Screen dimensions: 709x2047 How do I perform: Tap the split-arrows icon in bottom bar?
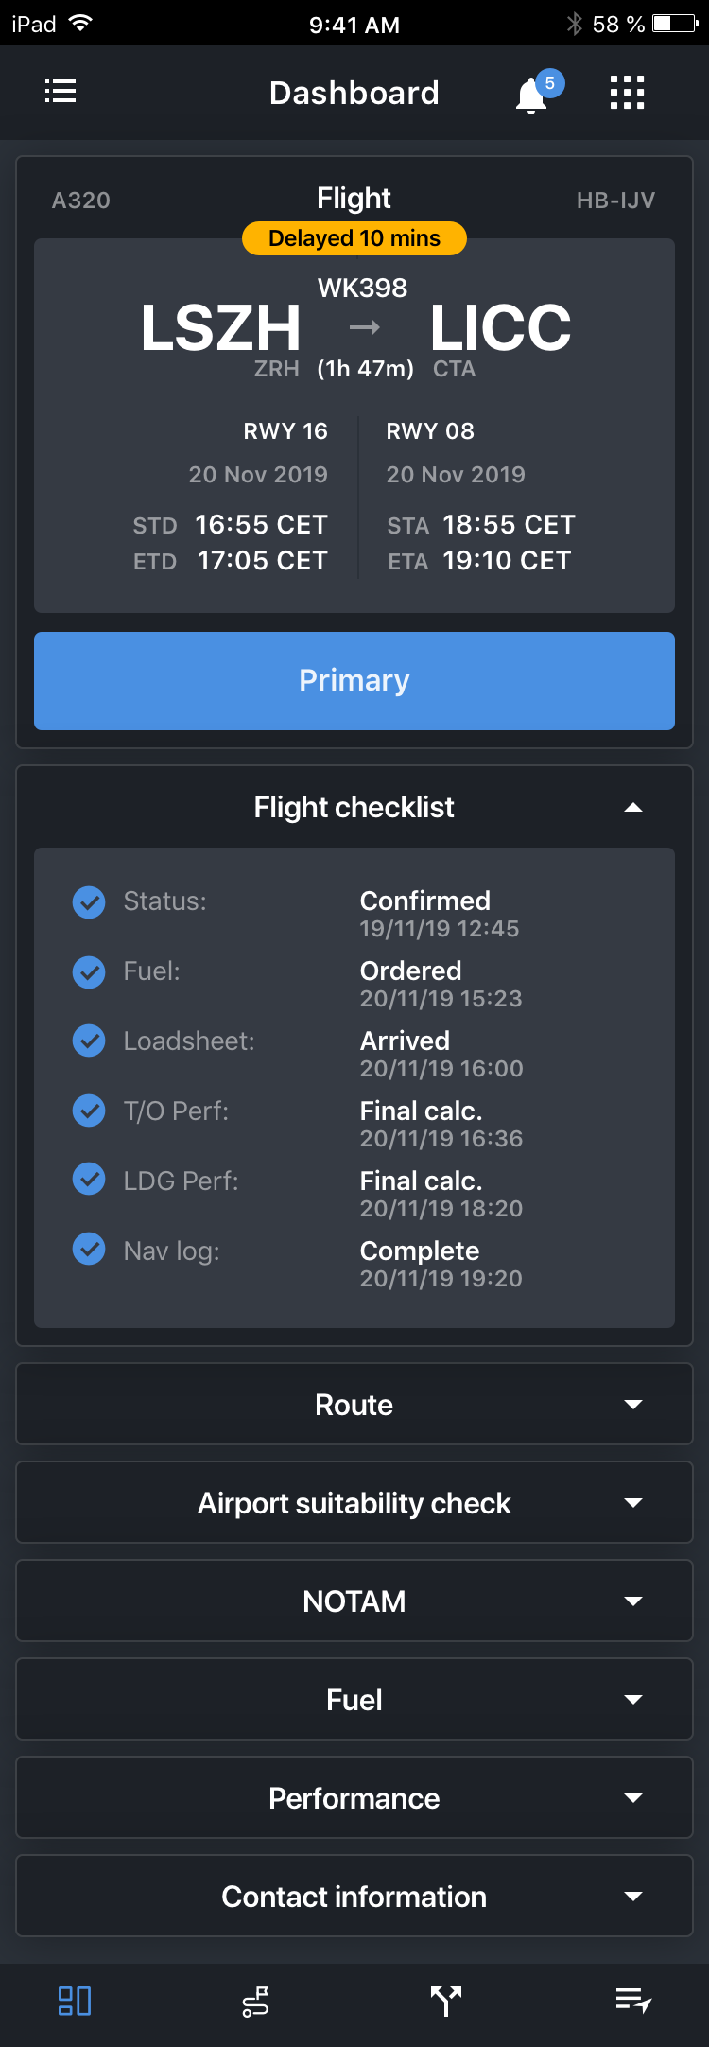[446, 2001]
